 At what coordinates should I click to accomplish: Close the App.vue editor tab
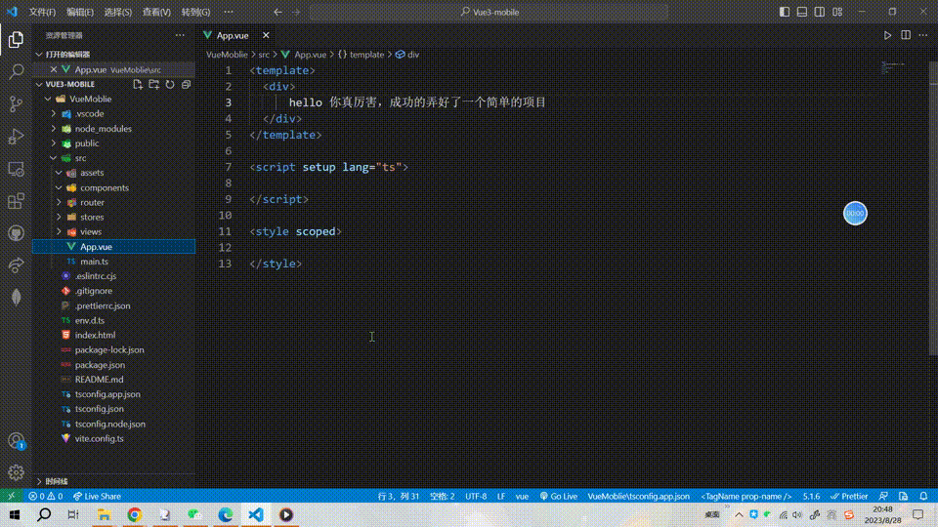point(266,35)
